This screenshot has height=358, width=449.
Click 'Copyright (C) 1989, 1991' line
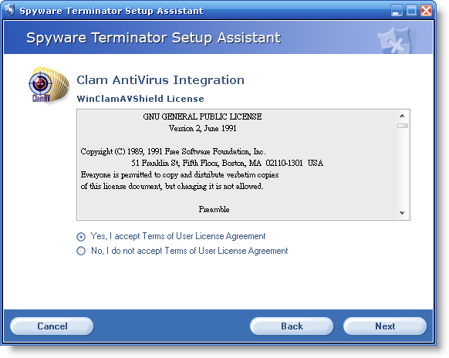click(173, 151)
